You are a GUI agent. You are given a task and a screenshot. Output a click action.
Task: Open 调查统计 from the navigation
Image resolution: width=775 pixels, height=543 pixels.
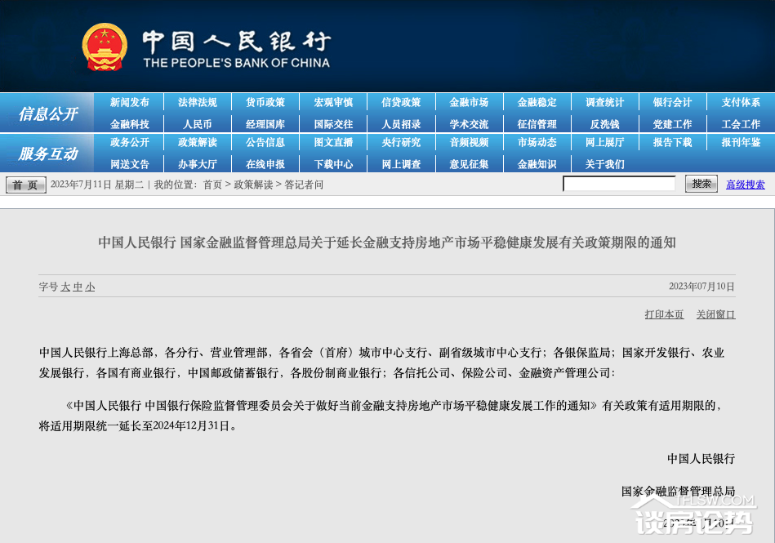click(604, 102)
